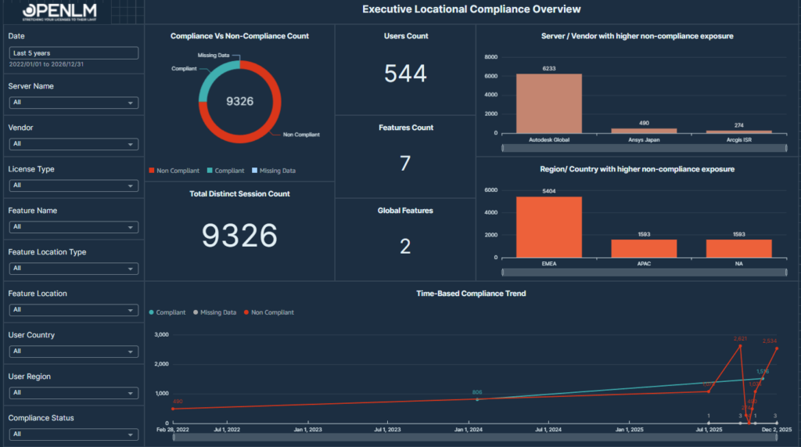Select the Autodesk Global bar

click(548, 104)
